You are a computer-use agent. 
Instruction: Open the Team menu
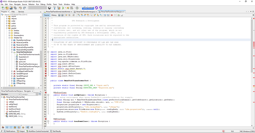(x=55, y=4)
